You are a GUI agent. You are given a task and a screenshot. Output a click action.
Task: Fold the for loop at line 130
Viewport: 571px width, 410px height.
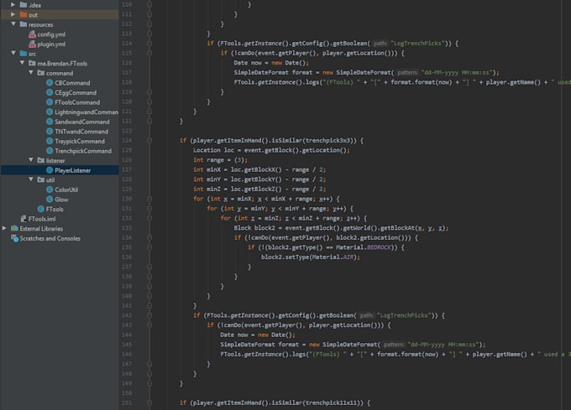point(149,199)
